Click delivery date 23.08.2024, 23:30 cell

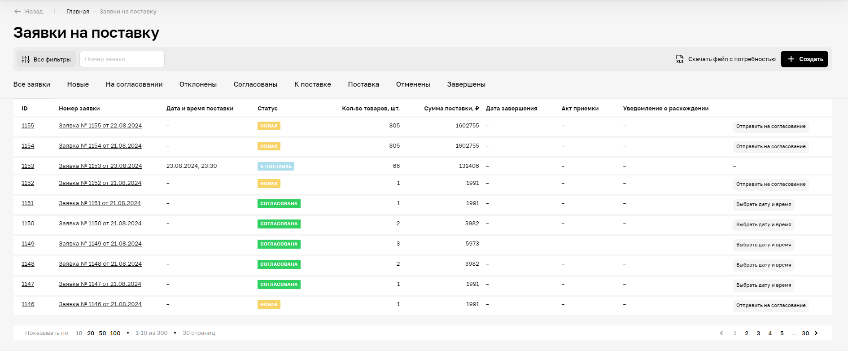pyautogui.click(x=192, y=166)
